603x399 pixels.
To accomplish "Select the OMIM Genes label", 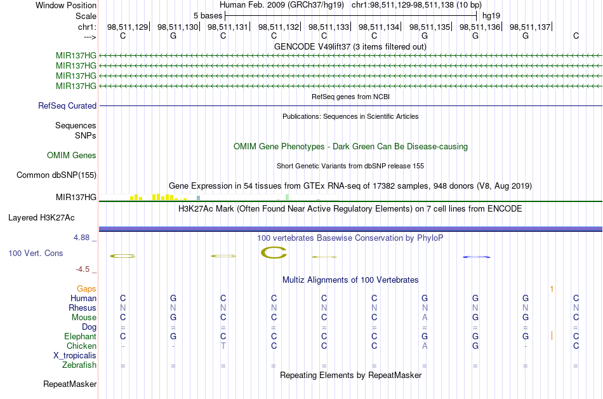I will click(x=71, y=155).
